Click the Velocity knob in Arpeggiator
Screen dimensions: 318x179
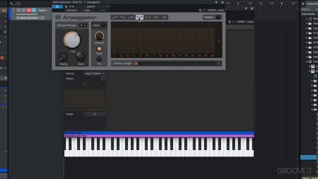click(x=99, y=36)
